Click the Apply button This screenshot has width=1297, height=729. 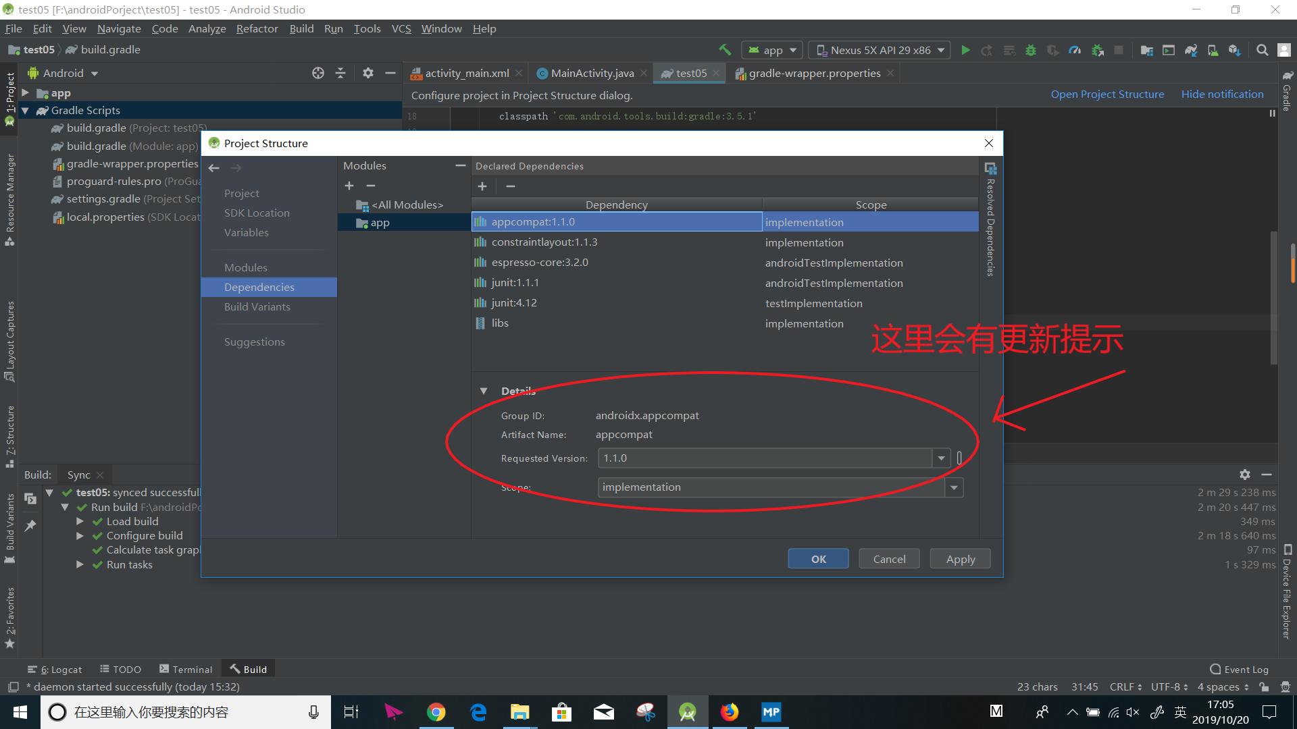pos(960,559)
